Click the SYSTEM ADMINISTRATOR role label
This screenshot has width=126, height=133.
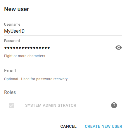tap(51, 105)
